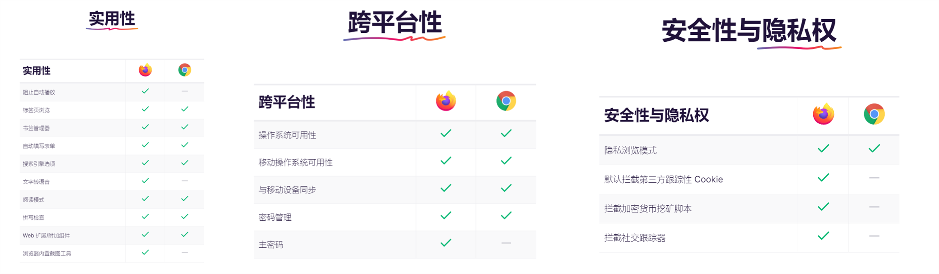This screenshot has height=274, width=939.
Task: Click Firefox checkmark for 拦截社交跟踪器
Action: [x=824, y=236]
